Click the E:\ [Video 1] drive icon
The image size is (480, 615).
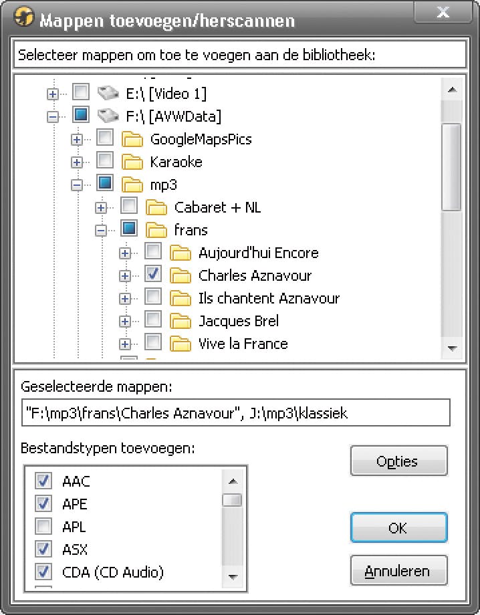tap(108, 93)
